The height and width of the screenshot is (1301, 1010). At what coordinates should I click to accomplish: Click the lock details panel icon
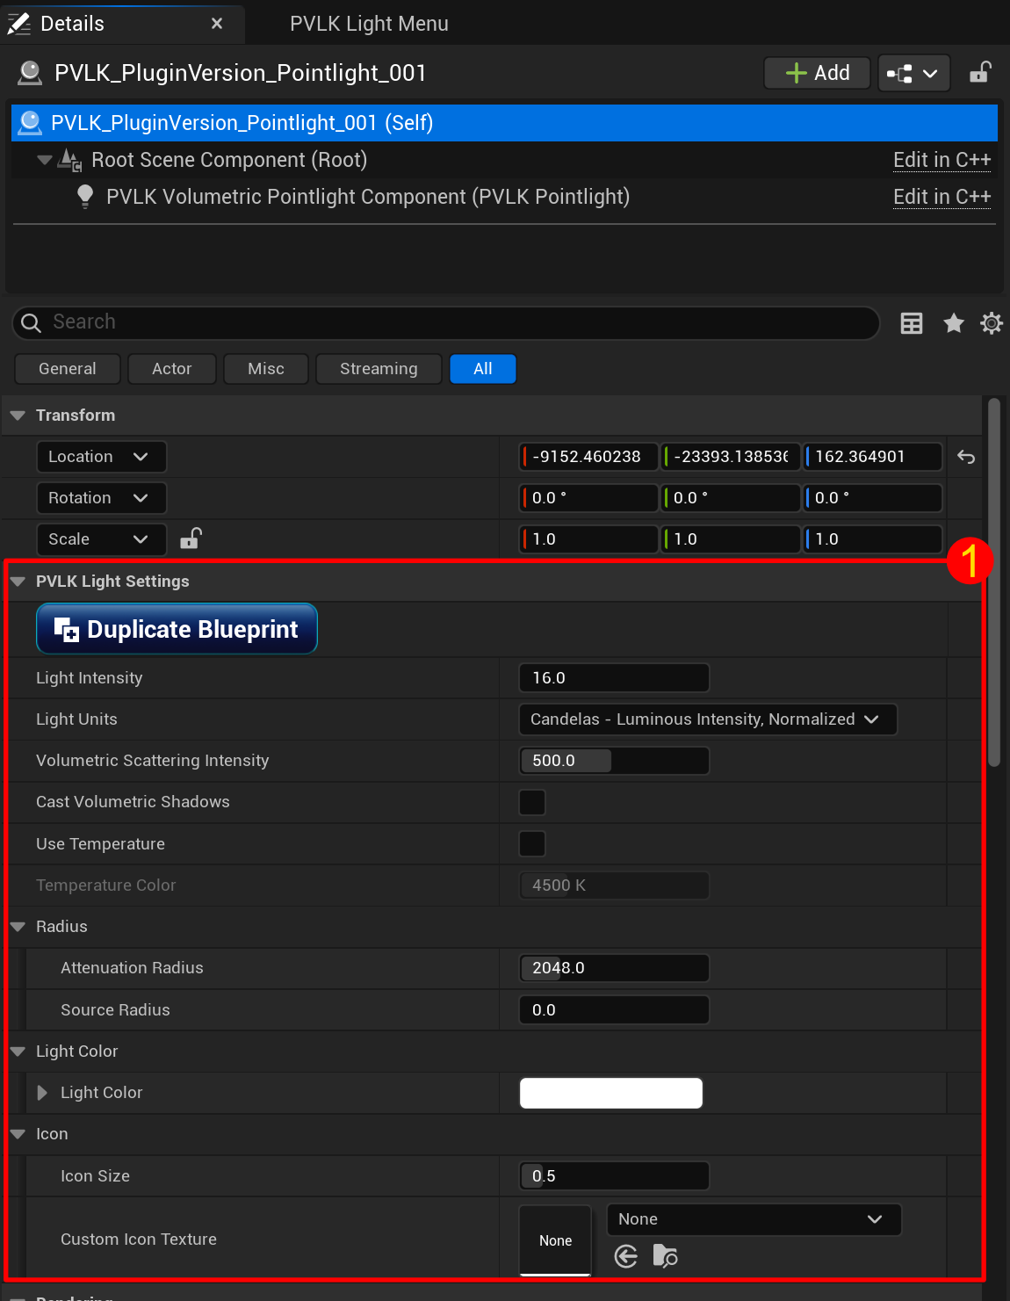pos(980,73)
